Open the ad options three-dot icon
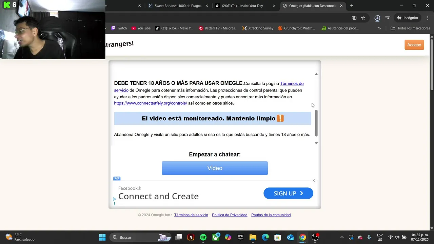Viewport: 434px width, 244px height. [114, 204]
